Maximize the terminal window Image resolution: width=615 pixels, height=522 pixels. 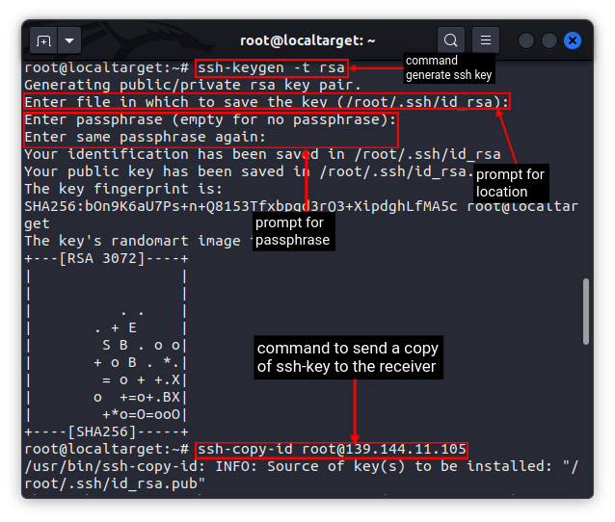click(x=549, y=40)
